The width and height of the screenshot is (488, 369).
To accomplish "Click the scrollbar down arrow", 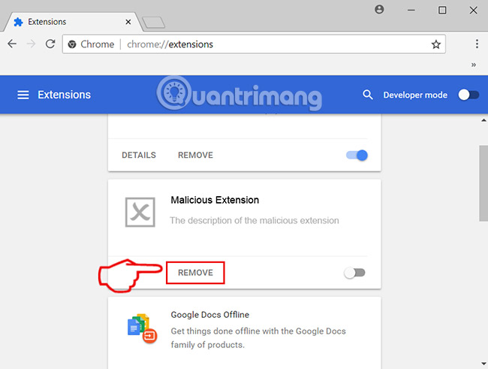I will click(x=483, y=364).
